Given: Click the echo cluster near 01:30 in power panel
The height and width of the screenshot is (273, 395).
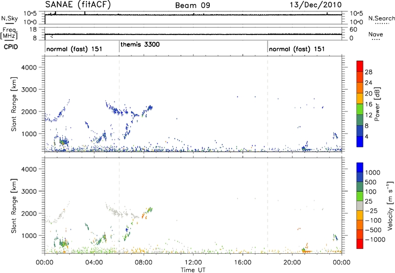Looking at the screenshot, I should pyautogui.click(x=64, y=142).
